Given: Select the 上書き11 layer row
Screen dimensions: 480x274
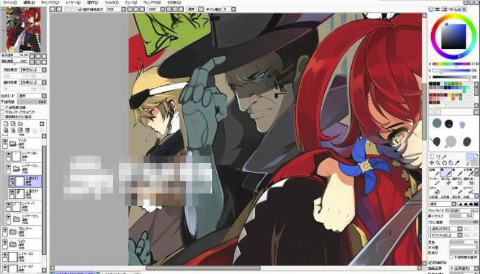Looking at the screenshot, I should (25, 193).
